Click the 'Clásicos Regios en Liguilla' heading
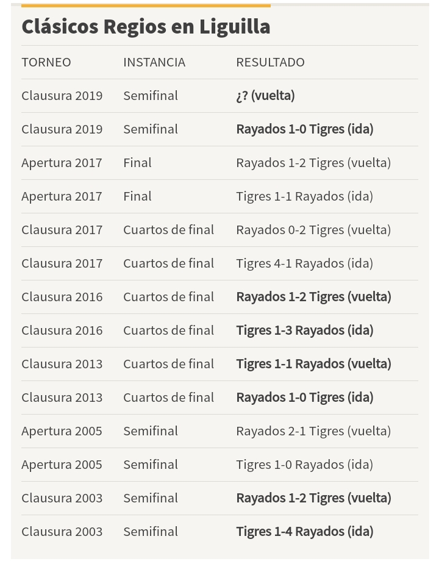 pyautogui.click(x=146, y=27)
